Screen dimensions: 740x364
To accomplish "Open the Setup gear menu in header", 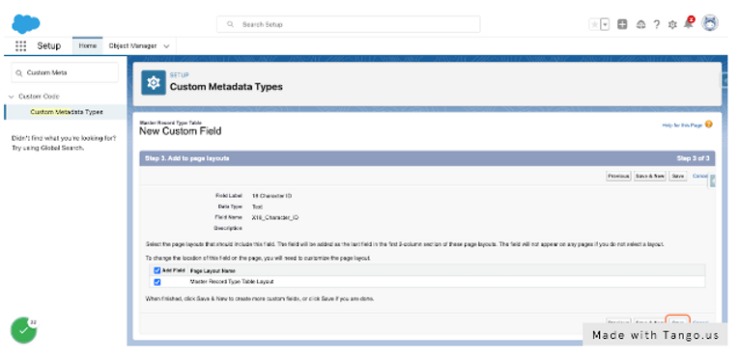I will click(x=672, y=24).
